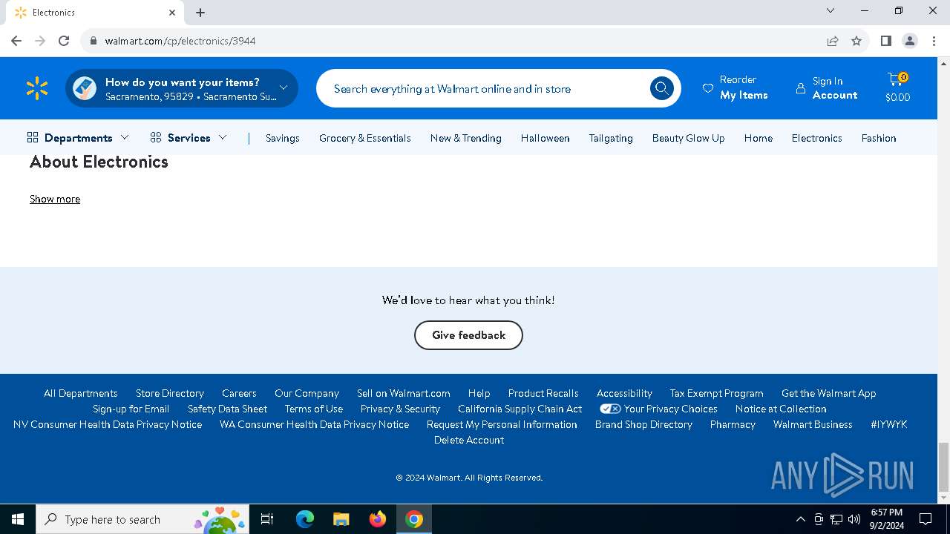The height and width of the screenshot is (534, 950).
Task: Open New & Trending
Action: [x=466, y=138]
